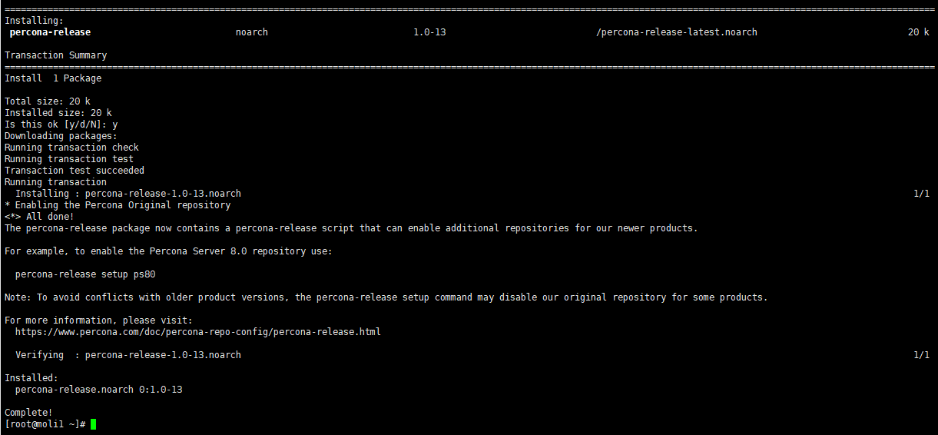The width and height of the screenshot is (938, 435).
Task: Click the '20 k' size column value
Action: click(x=919, y=32)
